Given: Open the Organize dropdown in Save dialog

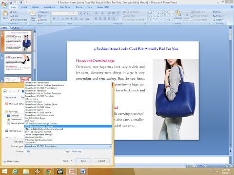Looking at the screenshot, I should 10,97.
